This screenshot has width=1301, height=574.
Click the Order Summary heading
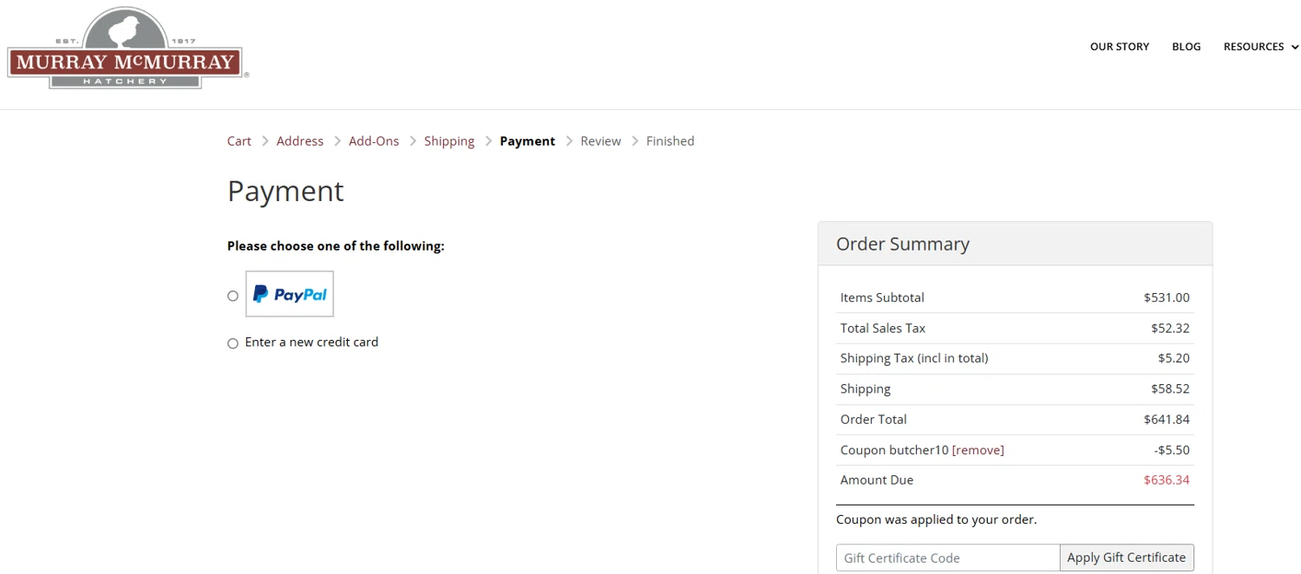(903, 244)
